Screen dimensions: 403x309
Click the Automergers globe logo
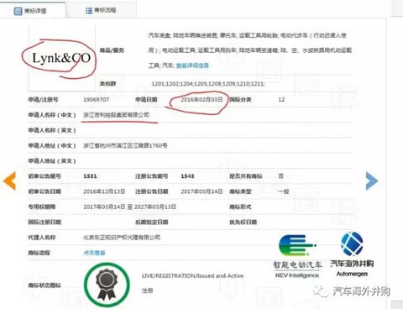pyautogui.click(x=352, y=254)
